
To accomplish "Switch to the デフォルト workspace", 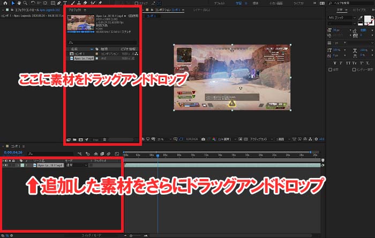I will pos(219,3).
